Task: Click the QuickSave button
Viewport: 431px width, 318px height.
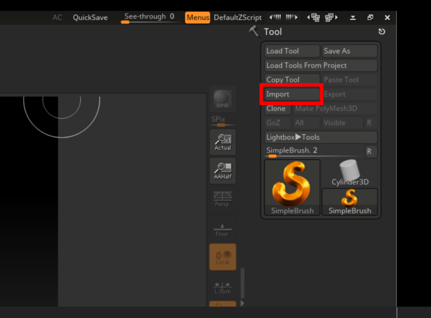Action: coord(90,18)
